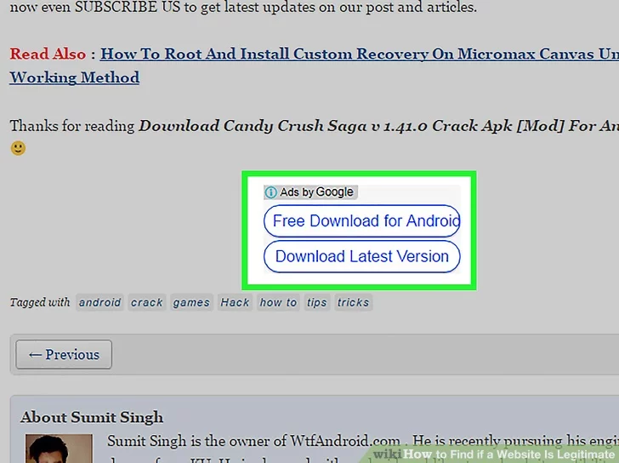Click the Read Also label
619x463 pixels.
(x=48, y=54)
